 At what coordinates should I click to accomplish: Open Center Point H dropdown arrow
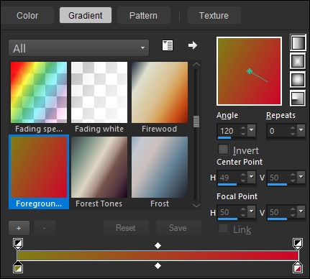pos(252,177)
